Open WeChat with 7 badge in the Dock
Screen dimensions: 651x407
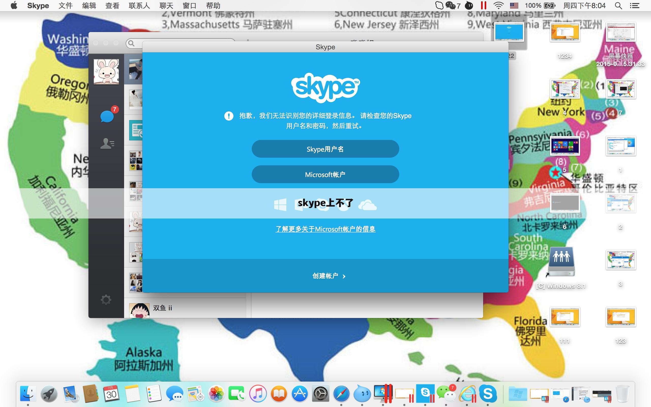(x=446, y=394)
